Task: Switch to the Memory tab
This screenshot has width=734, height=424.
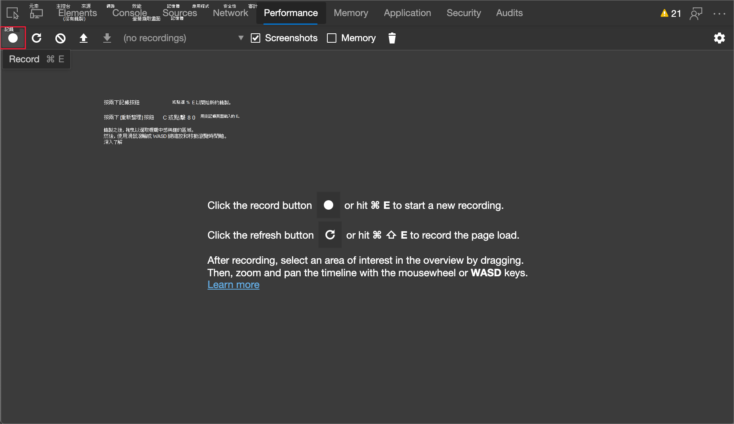Action: [351, 13]
